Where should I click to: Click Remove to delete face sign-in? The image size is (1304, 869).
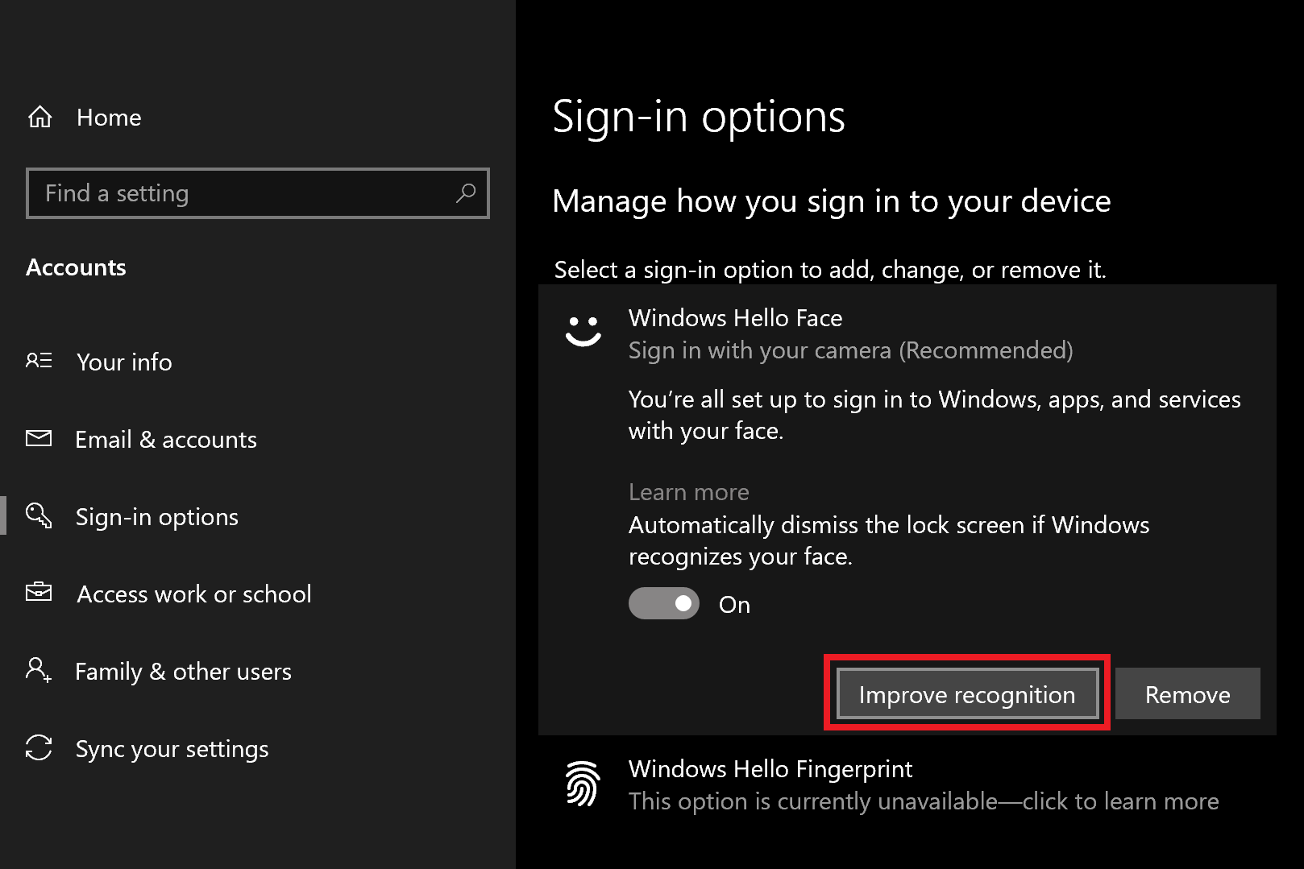tap(1187, 694)
